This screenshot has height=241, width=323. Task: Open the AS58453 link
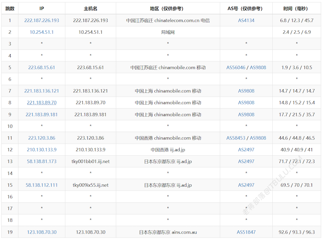236,138
